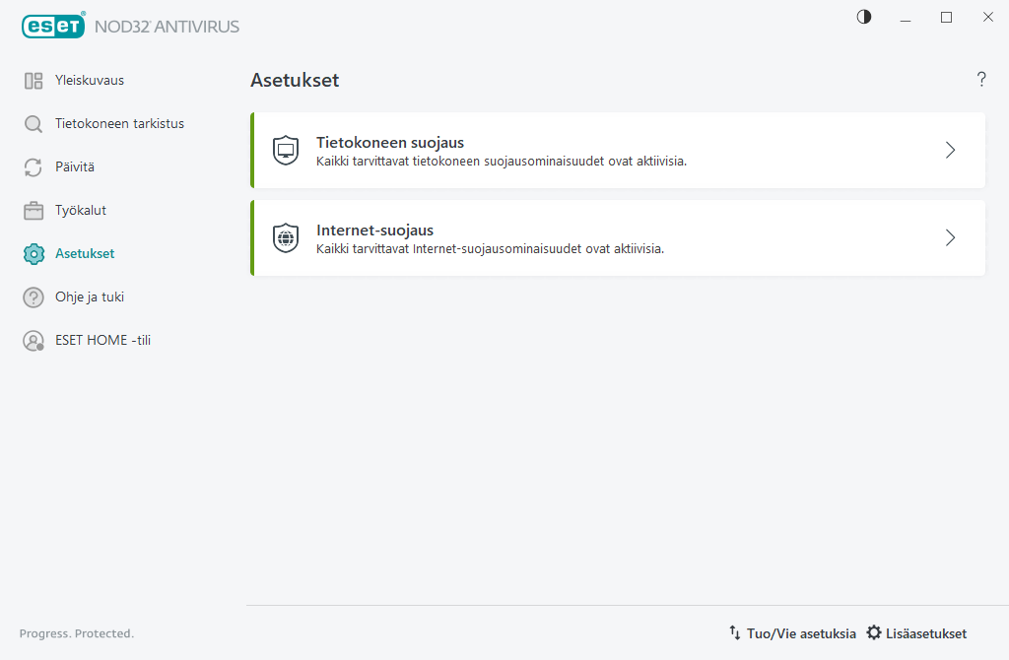
Task: Select Tietokoneen tarkistus in the sidebar
Action: point(119,124)
